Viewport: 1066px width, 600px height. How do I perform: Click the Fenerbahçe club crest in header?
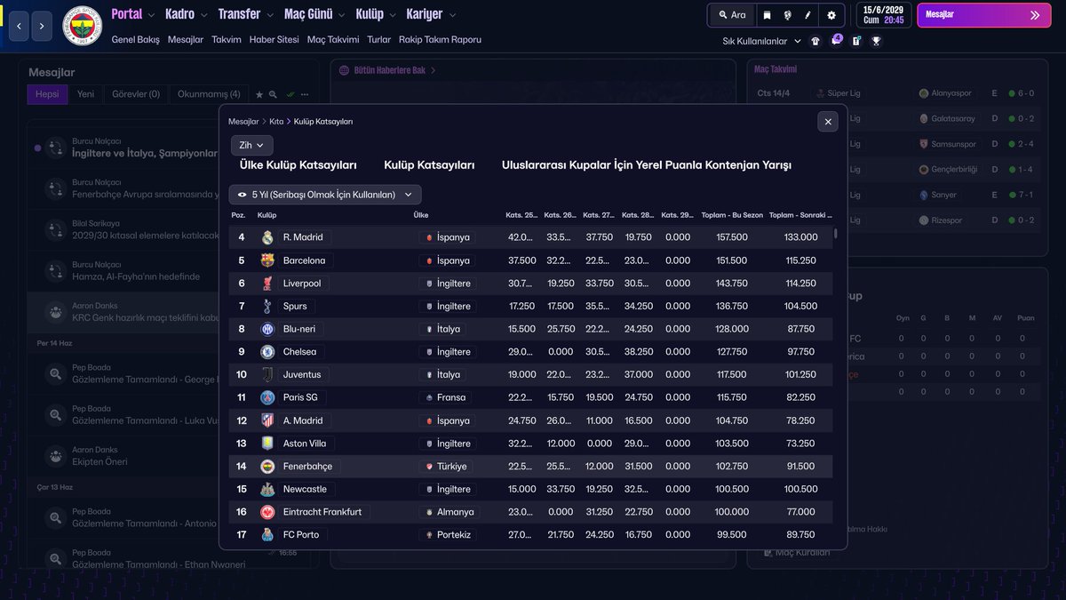click(x=83, y=26)
